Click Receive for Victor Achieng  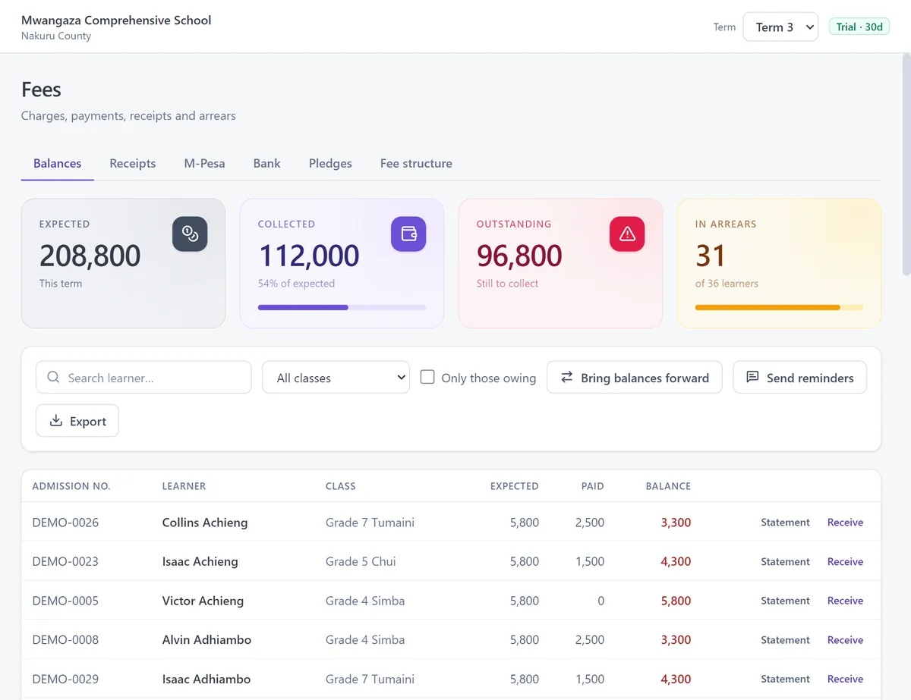(x=845, y=601)
